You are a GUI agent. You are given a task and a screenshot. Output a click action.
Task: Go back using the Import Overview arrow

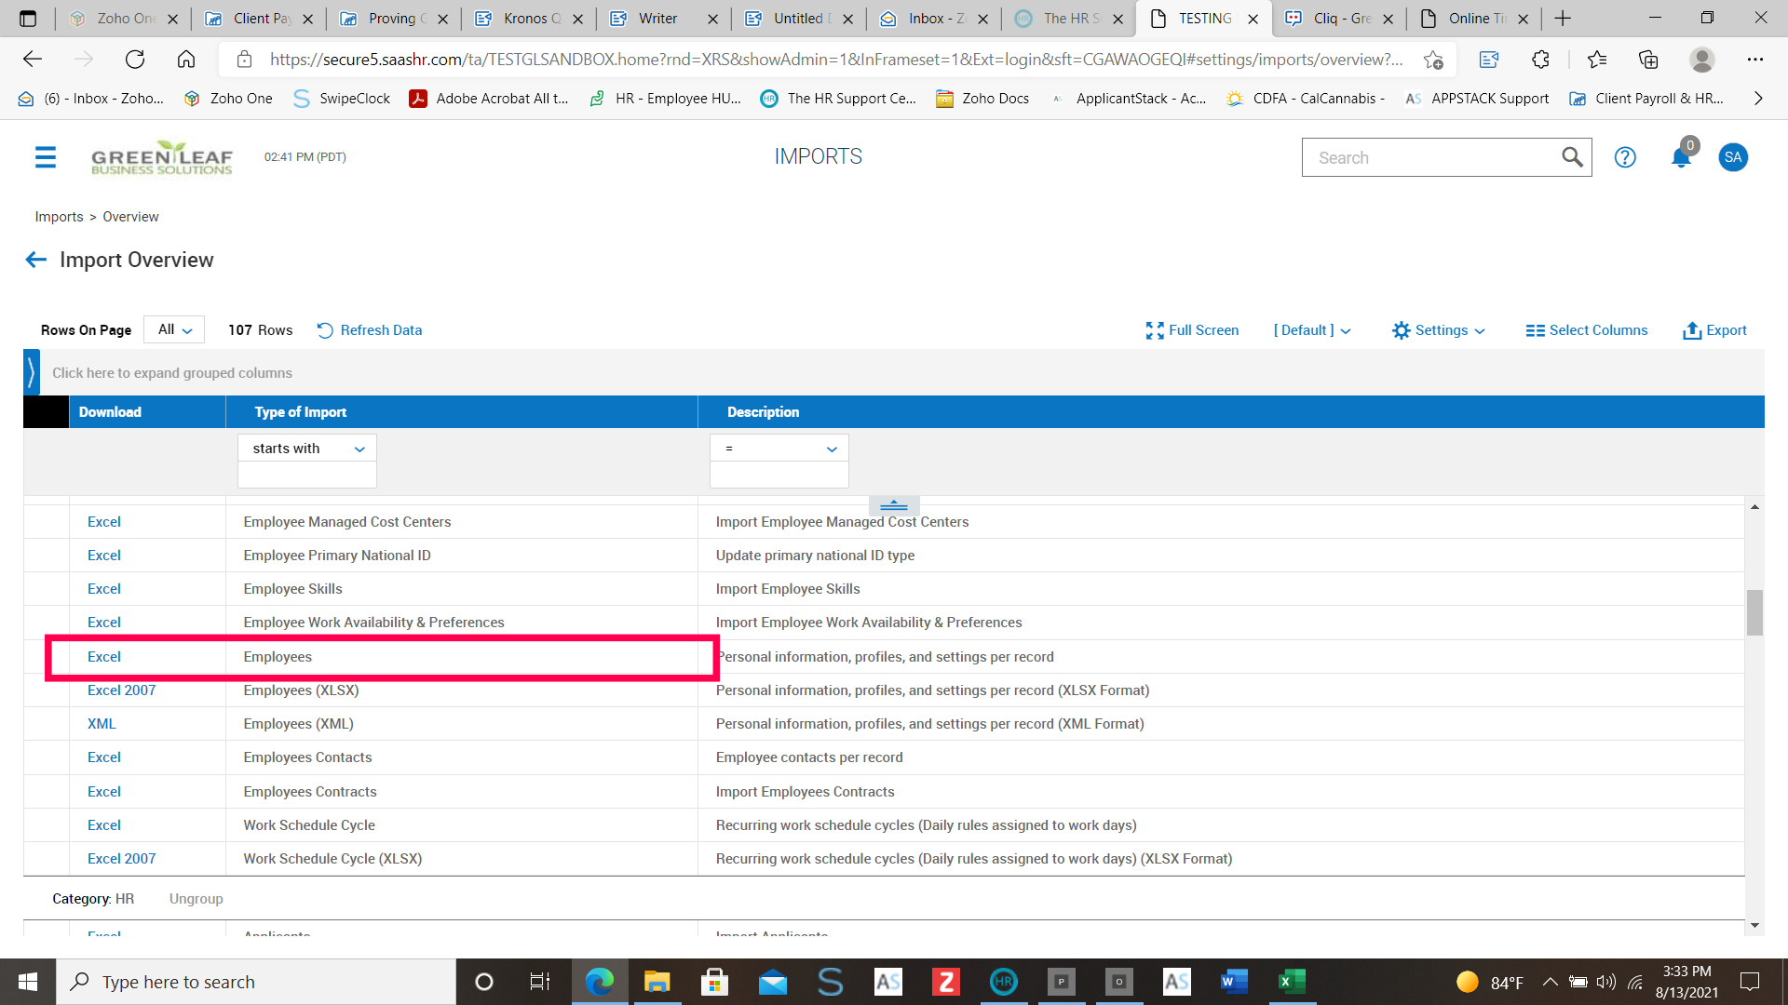[x=35, y=260]
